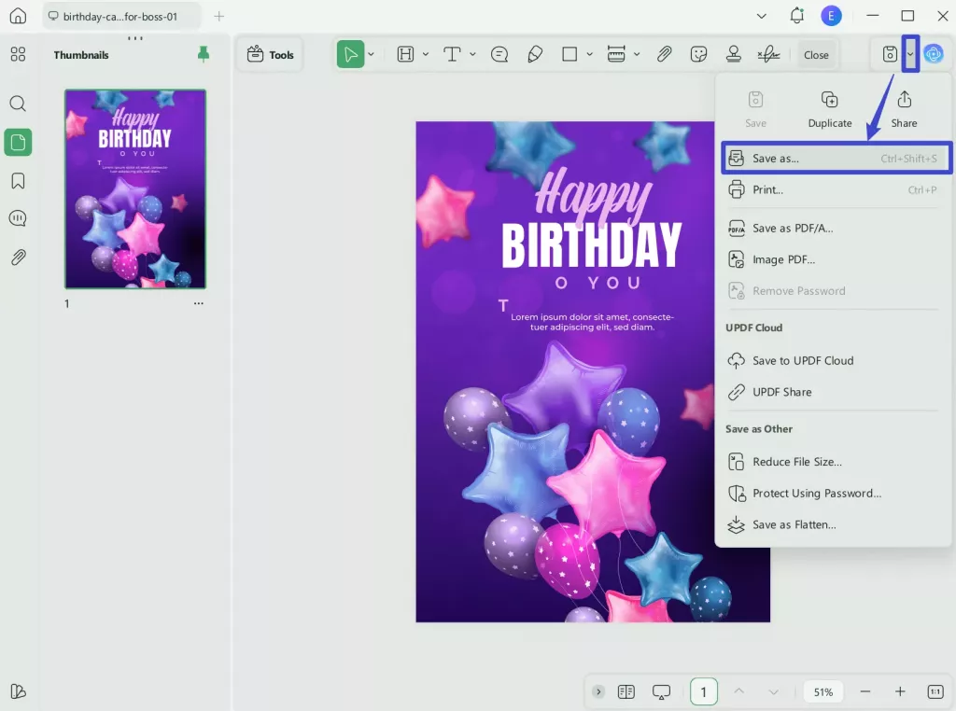Select Print from the save menu
The width and height of the screenshot is (956, 711).
[767, 188]
